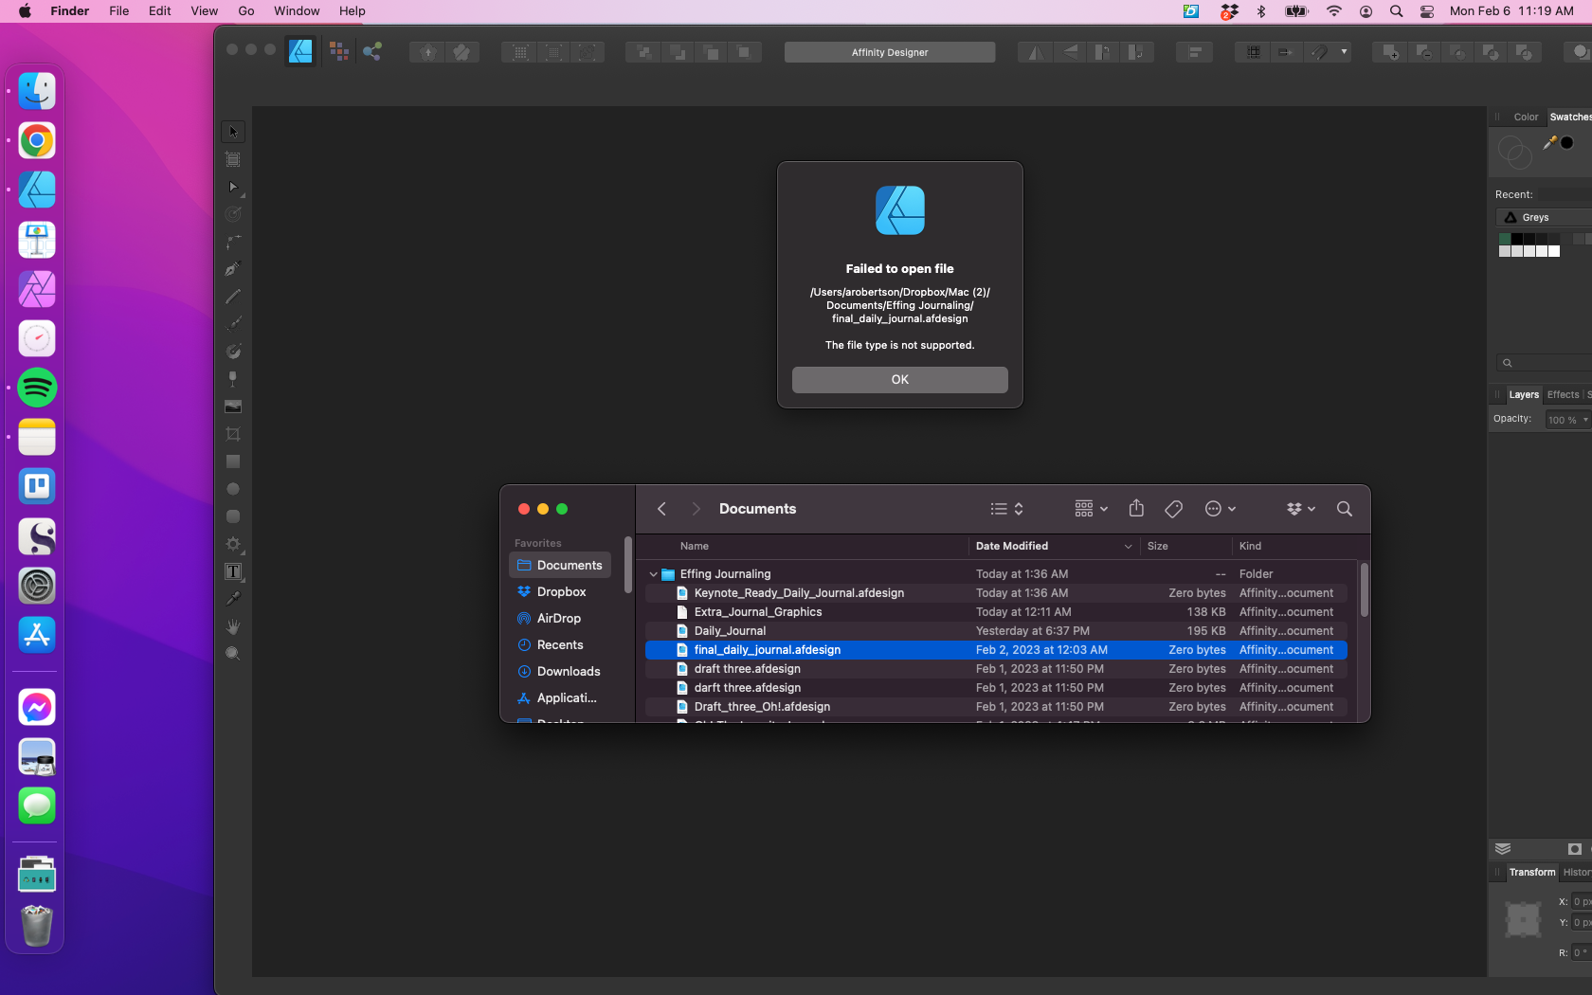Image resolution: width=1592 pixels, height=995 pixels.
Task: Select Recents in Finder sidebar
Action: [x=560, y=644]
